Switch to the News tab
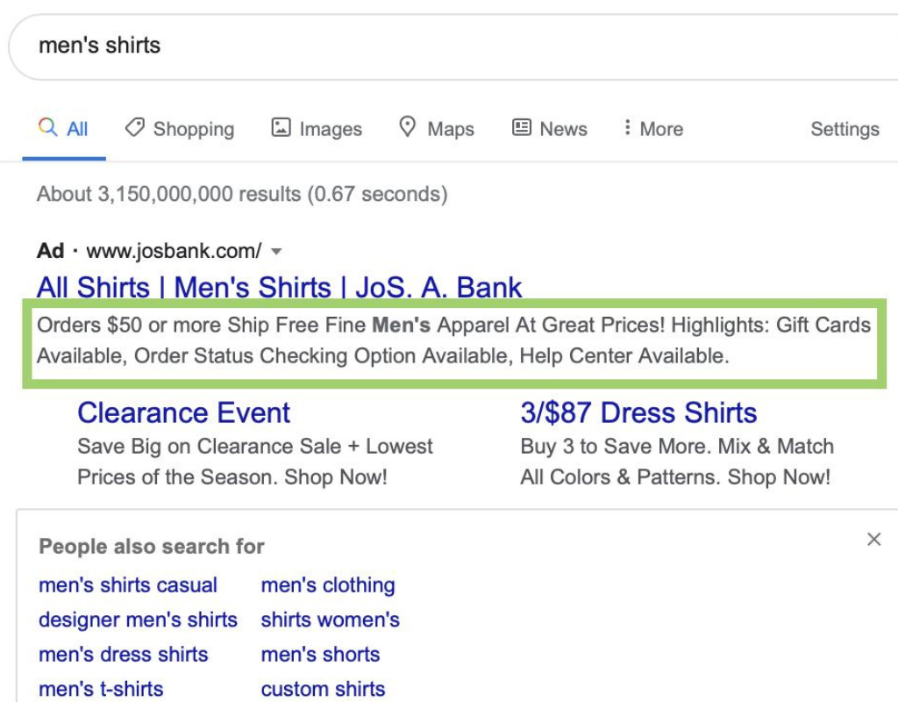The image size is (898, 702). click(550, 129)
